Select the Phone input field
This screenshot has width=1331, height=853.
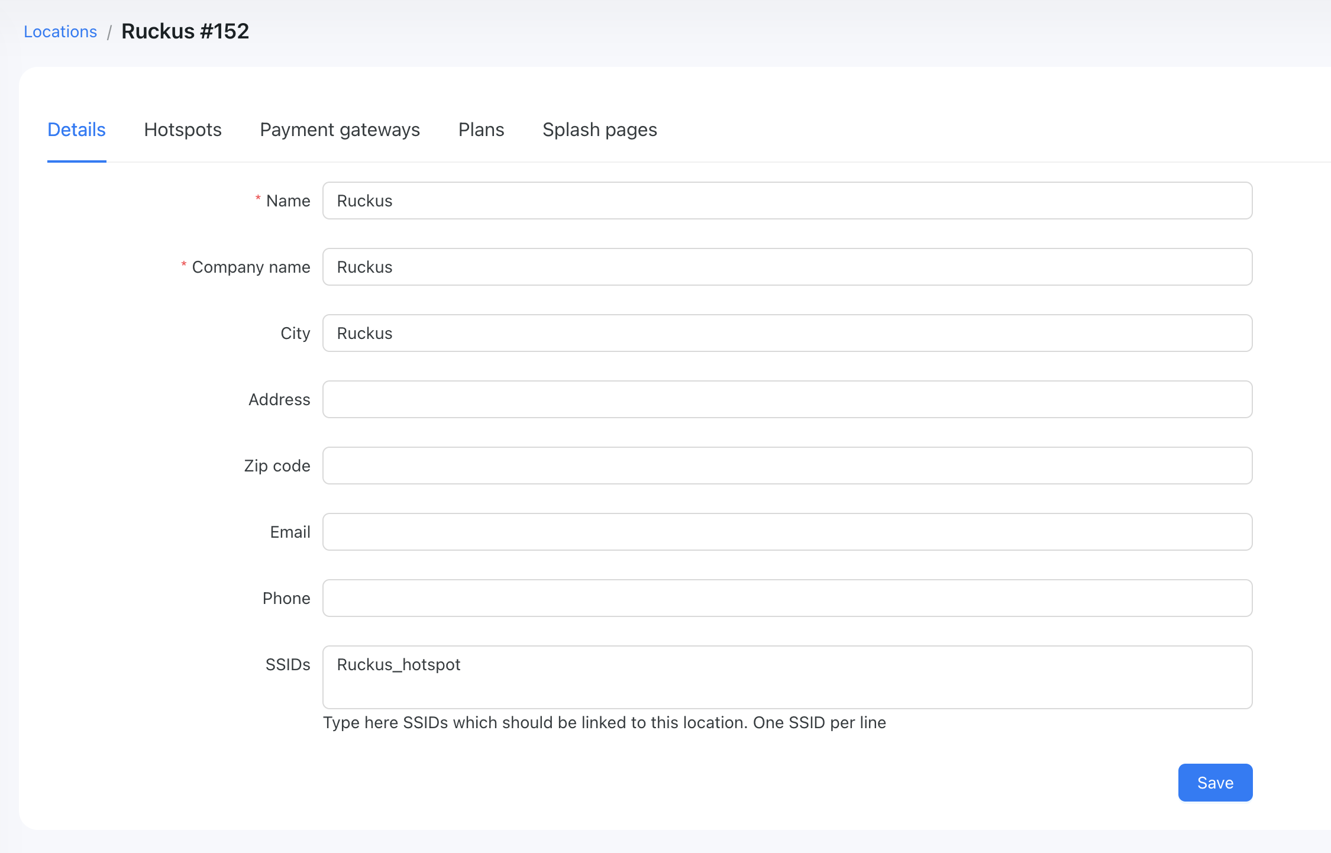coord(787,598)
